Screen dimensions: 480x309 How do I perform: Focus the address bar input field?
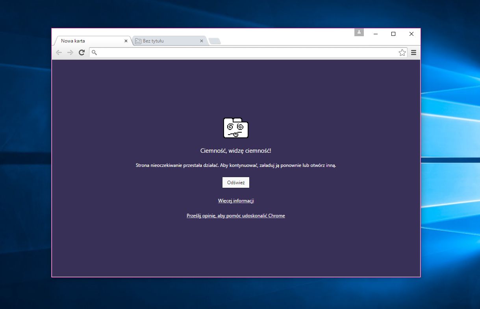click(x=247, y=52)
